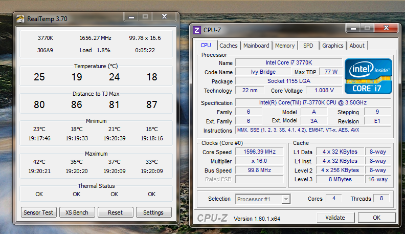Click the Validate button in CPU-Z

pos(335,218)
